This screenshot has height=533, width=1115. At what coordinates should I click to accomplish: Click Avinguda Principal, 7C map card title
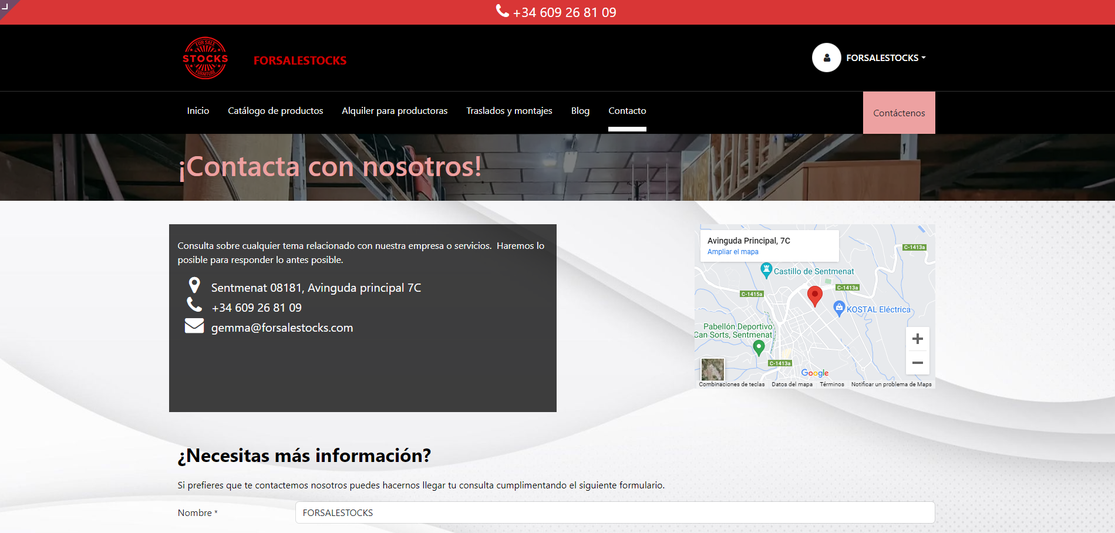click(x=749, y=241)
